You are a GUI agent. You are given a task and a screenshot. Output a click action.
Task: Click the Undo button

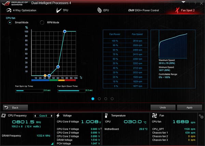point(163,107)
